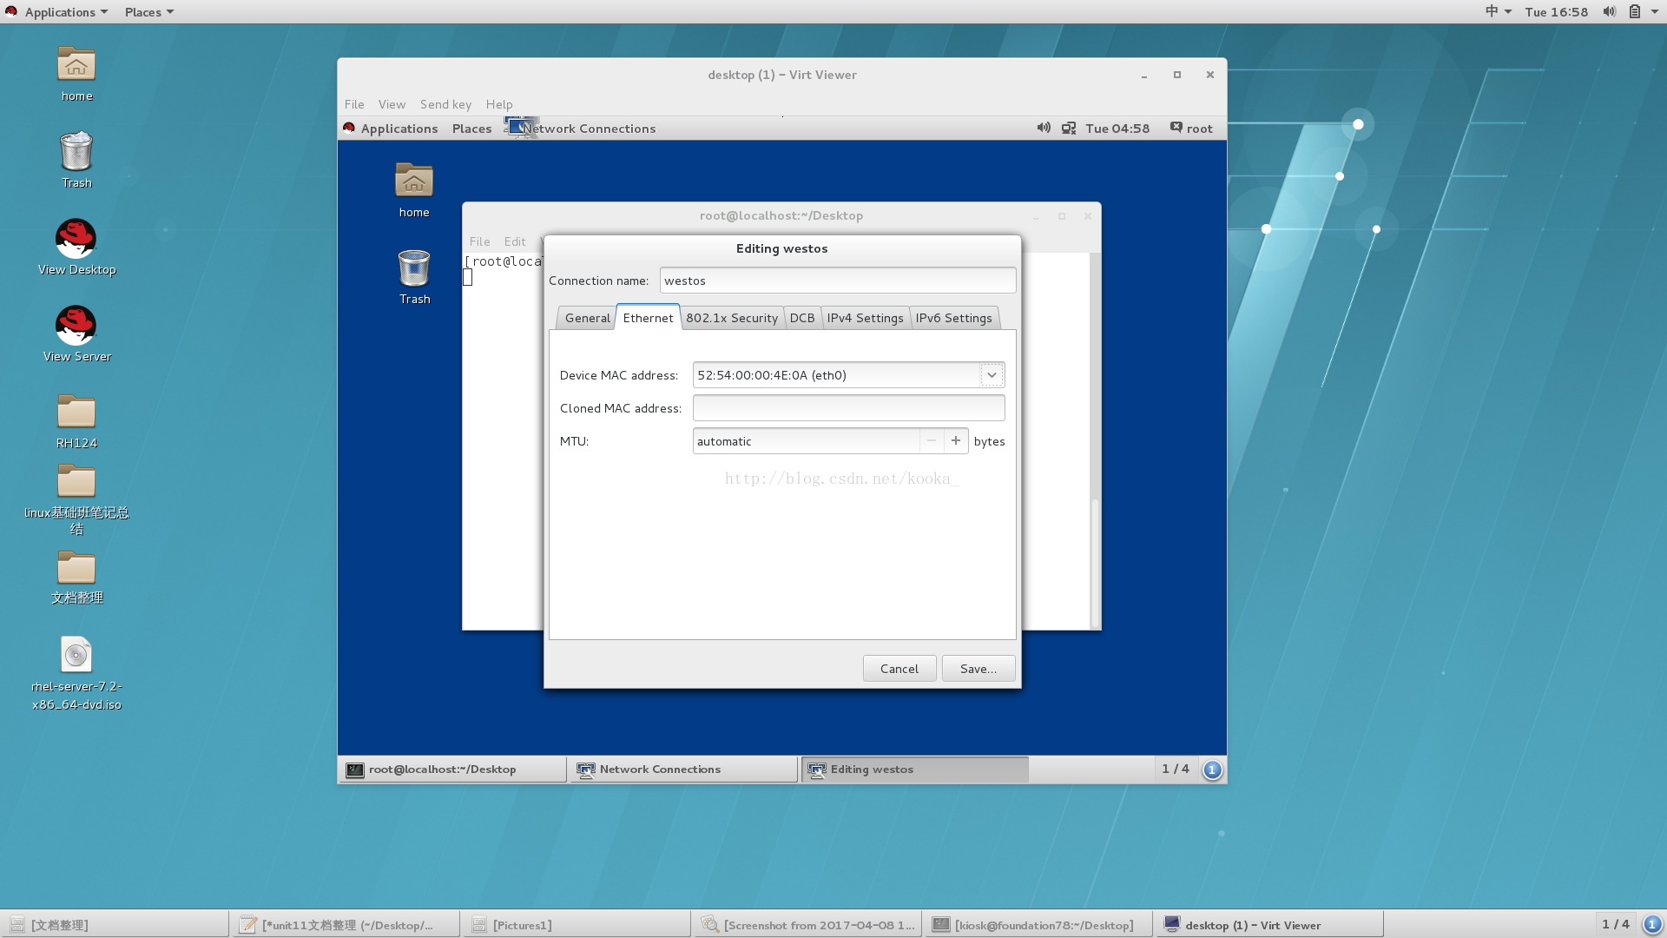
Task: Click the Network Connections title in guest top bar
Action: point(589,129)
